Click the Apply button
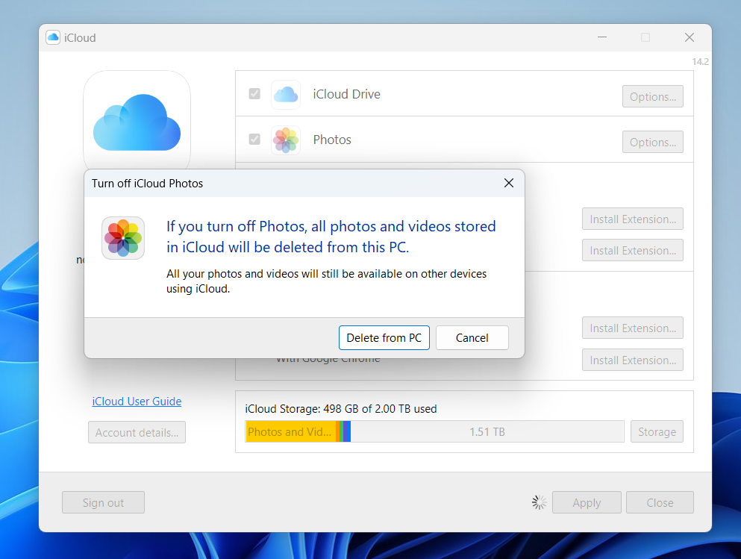 tap(587, 502)
